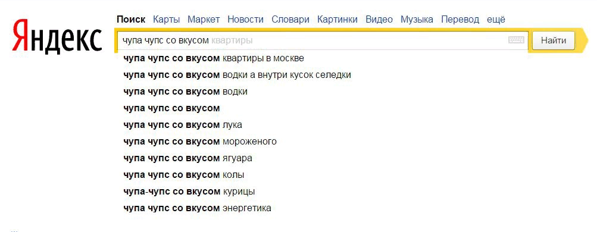Viewport: 597px width, 232px height.
Task: Switch to the Маркет tab
Action: pyautogui.click(x=204, y=20)
